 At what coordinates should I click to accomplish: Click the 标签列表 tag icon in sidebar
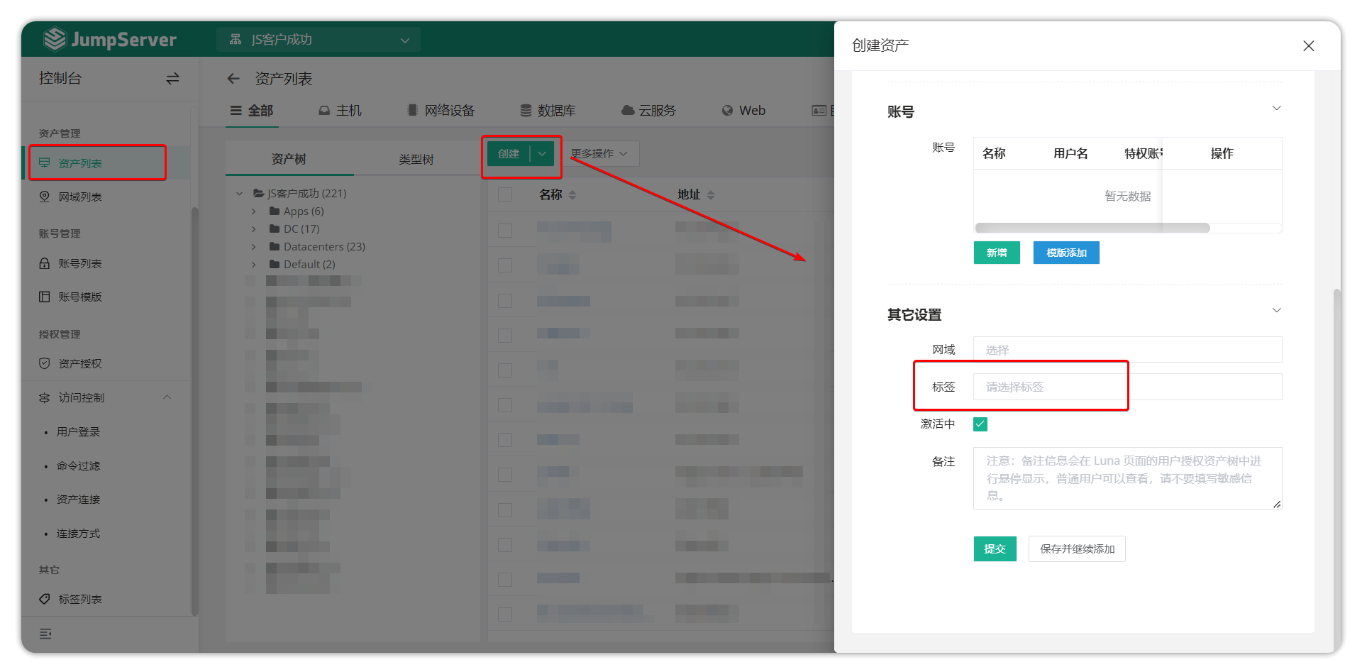point(45,599)
